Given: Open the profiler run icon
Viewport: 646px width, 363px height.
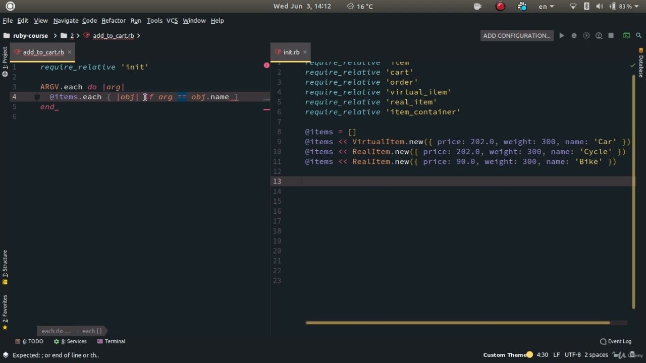Looking at the screenshot, I should point(599,36).
